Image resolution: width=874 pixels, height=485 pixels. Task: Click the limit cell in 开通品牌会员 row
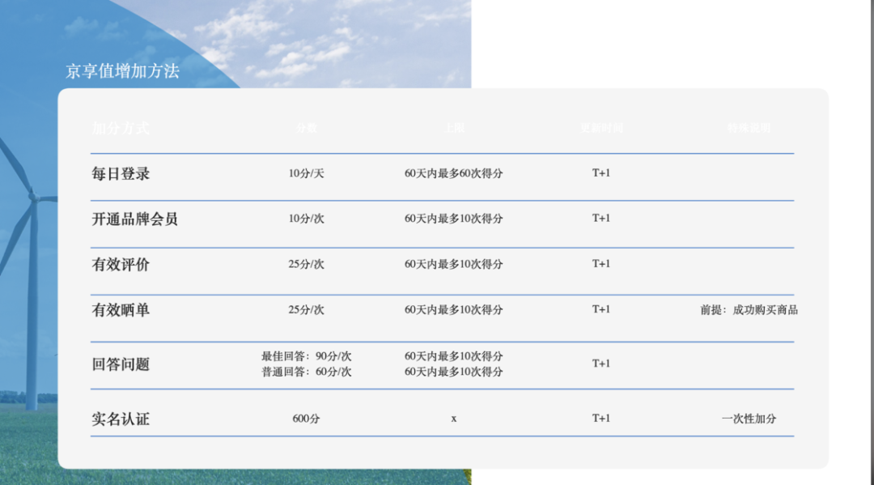coord(454,219)
